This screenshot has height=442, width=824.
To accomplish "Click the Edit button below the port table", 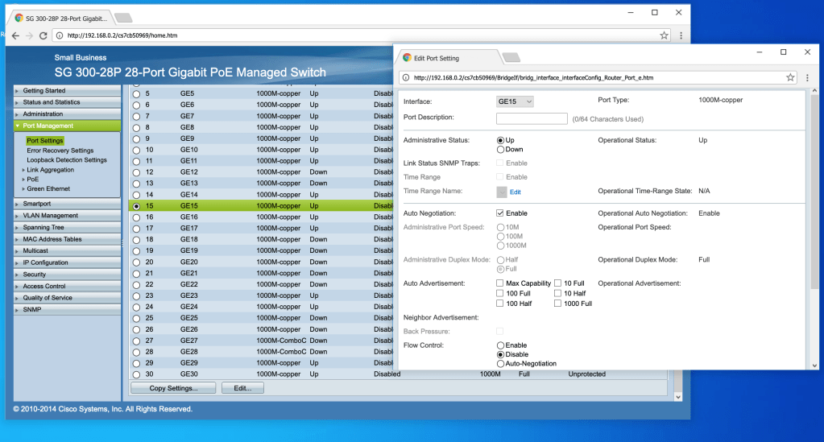I will point(242,388).
